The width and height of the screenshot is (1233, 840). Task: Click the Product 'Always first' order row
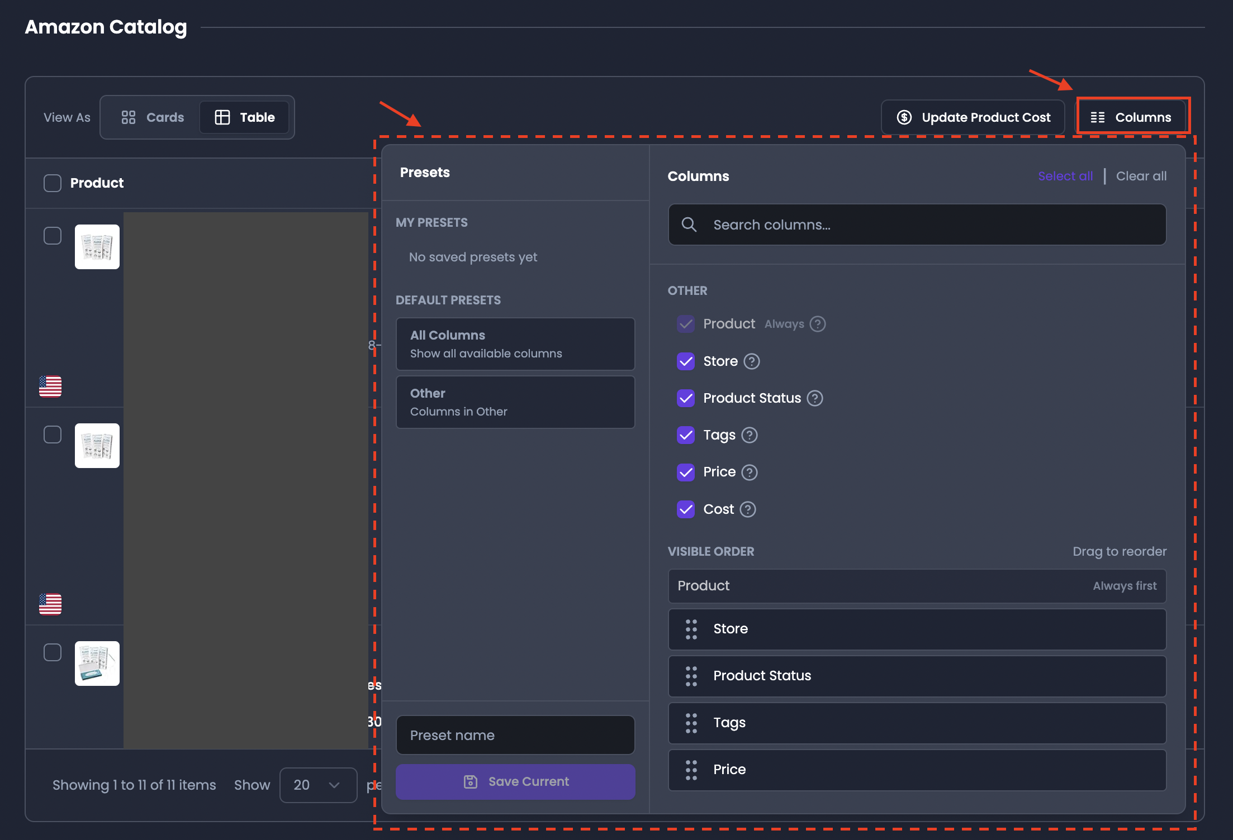pos(917,586)
